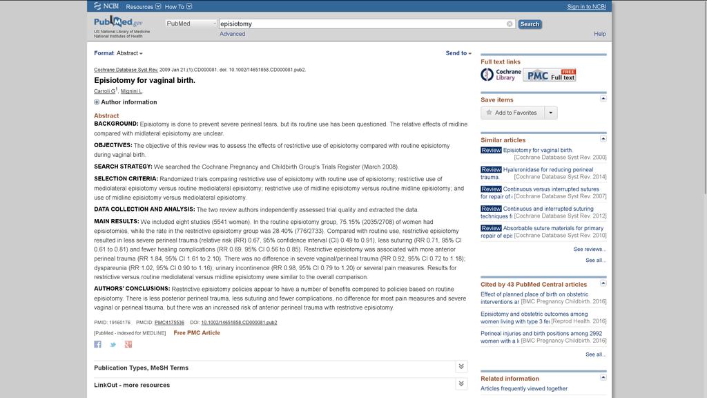Click the Free PMC Article link
707x398 pixels.
(x=197, y=333)
